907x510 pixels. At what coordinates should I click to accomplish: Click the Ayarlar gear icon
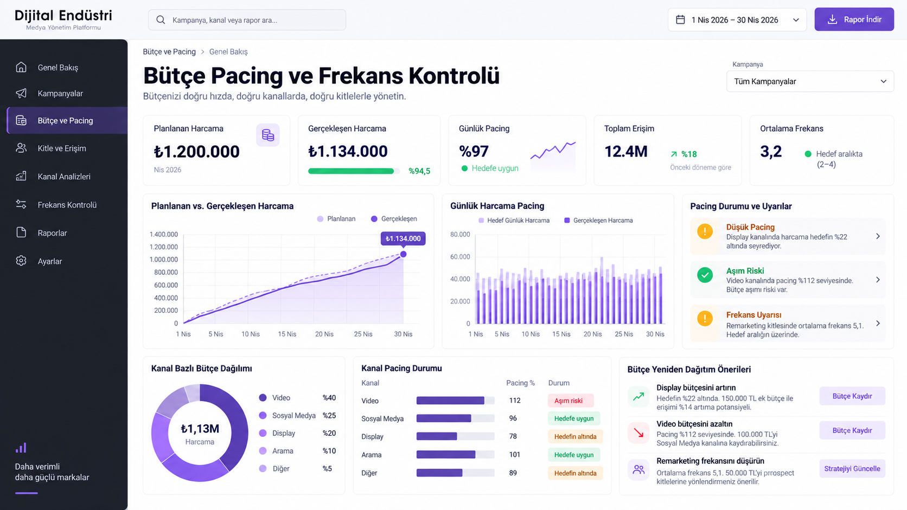[x=21, y=261]
